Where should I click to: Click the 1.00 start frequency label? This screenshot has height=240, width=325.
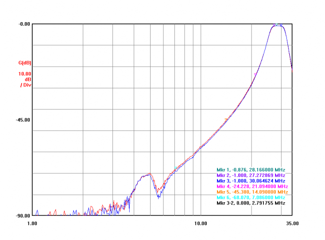pyautogui.click(x=33, y=223)
